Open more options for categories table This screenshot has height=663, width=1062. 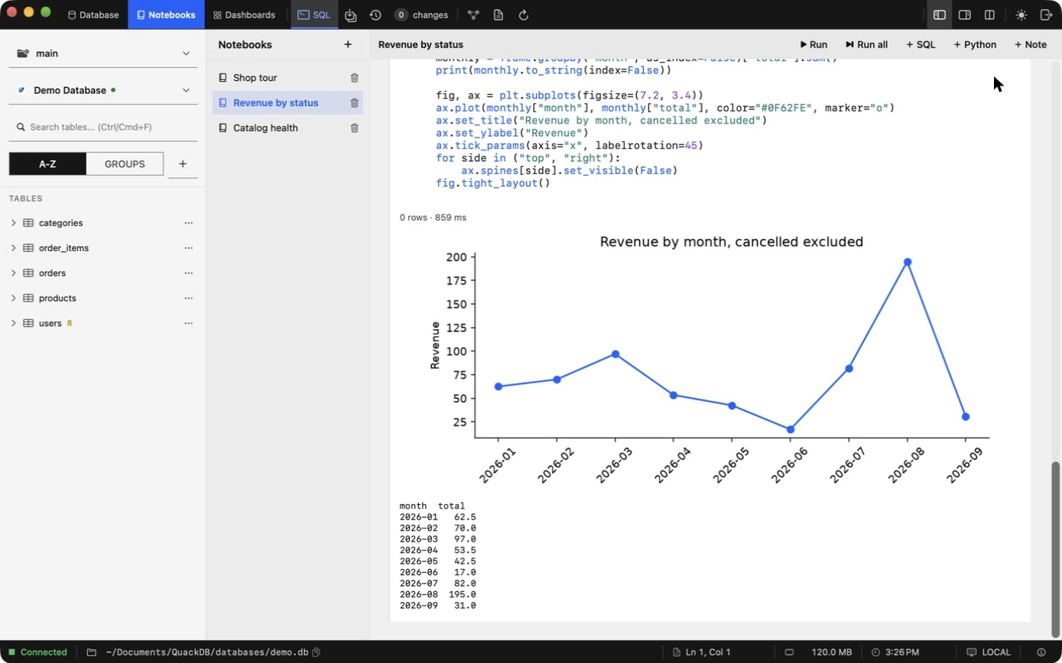189,223
